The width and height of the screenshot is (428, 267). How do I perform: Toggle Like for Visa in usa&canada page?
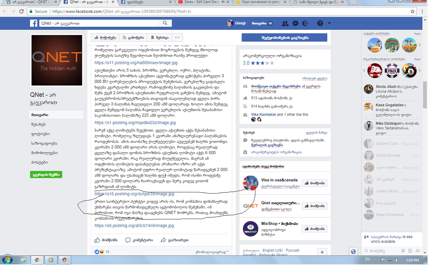pos(314,184)
